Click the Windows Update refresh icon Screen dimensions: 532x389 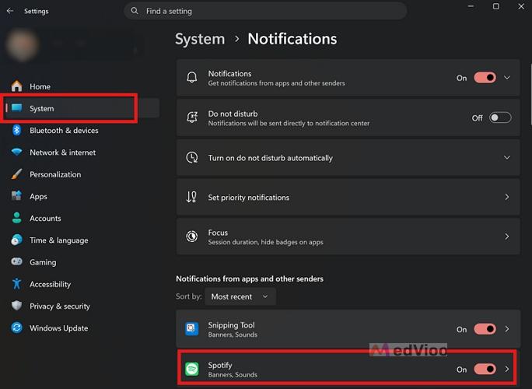coord(16,328)
